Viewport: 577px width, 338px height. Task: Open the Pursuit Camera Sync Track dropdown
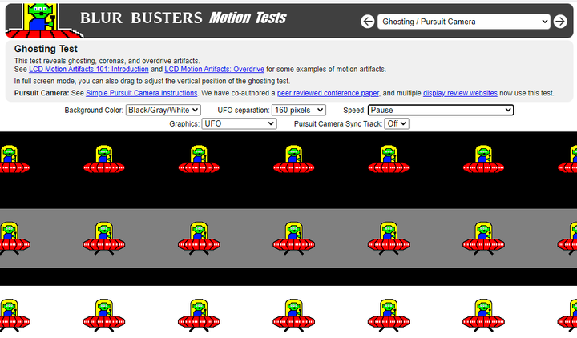[x=397, y=123]
